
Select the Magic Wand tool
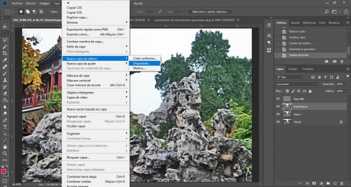(5, 46)
